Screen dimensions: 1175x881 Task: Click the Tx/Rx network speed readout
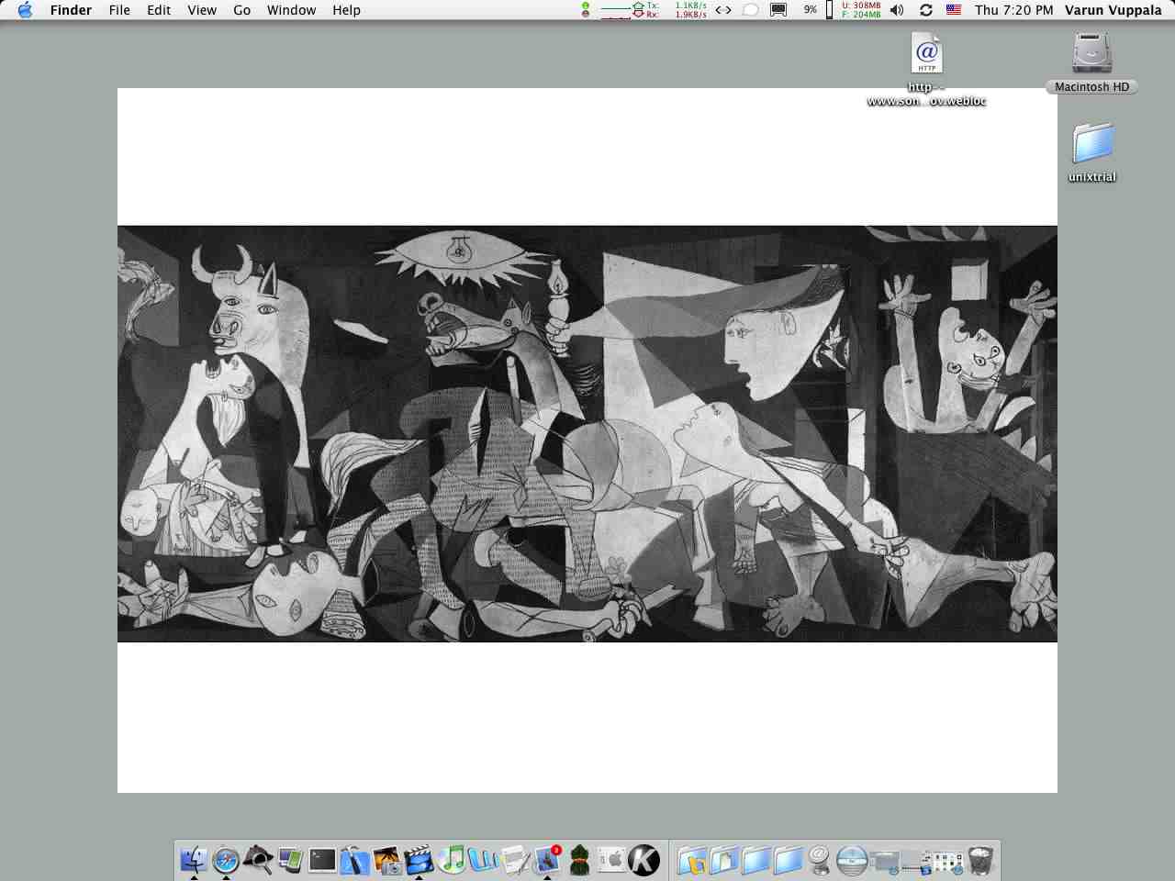(x=654, y=10)
